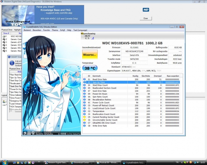Open the Windows Start orb

tap(5, 162)
